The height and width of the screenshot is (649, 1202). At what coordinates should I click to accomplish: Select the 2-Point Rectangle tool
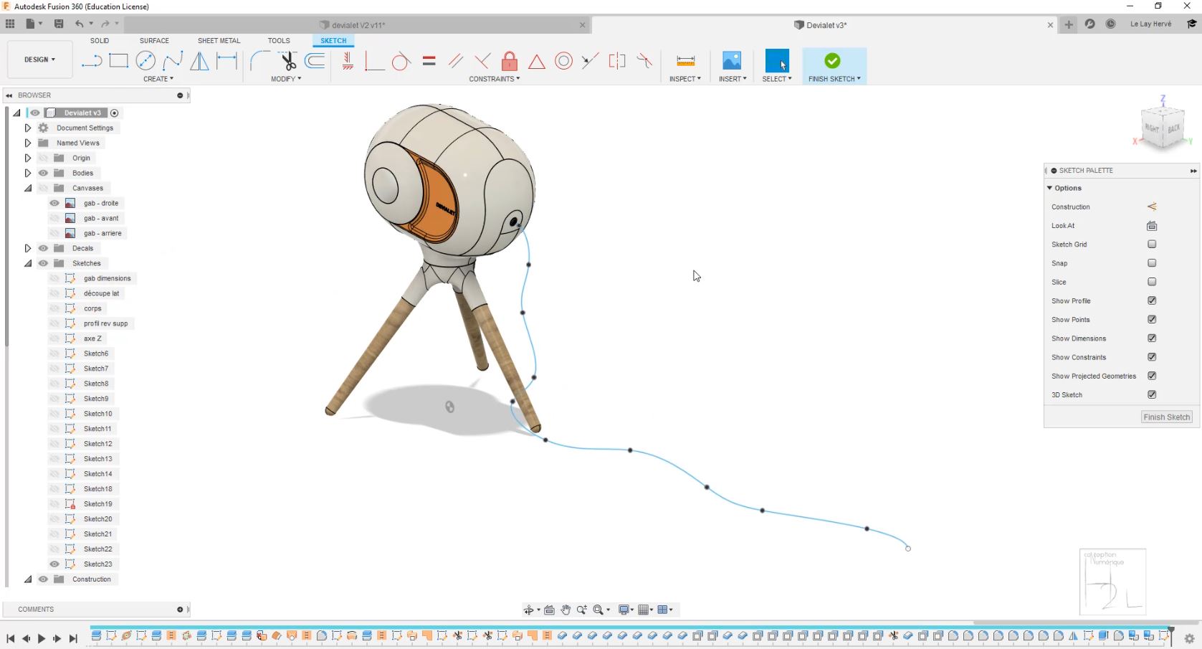(119, 61)
